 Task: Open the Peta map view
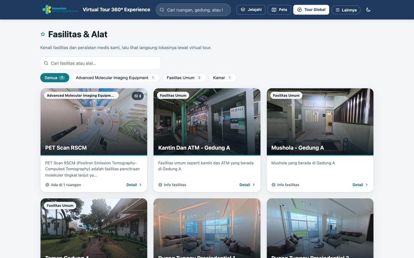click(279, 10)
